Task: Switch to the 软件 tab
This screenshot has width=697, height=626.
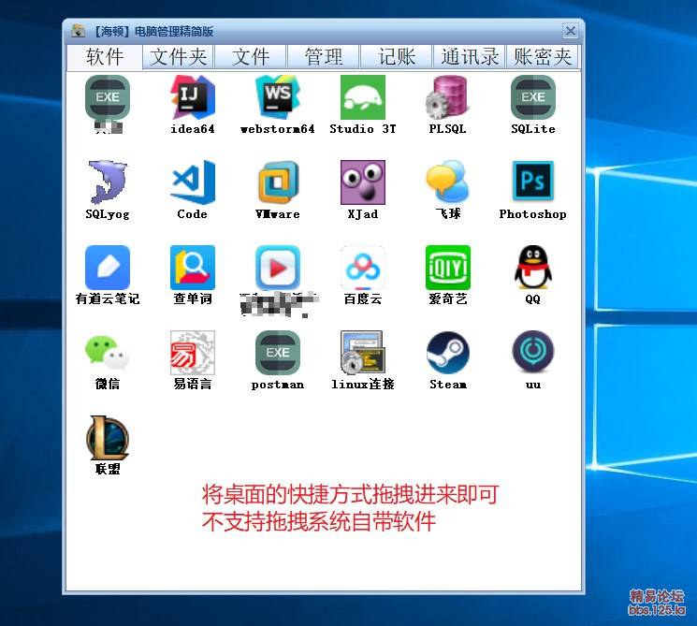Action: tap(105, 57)
